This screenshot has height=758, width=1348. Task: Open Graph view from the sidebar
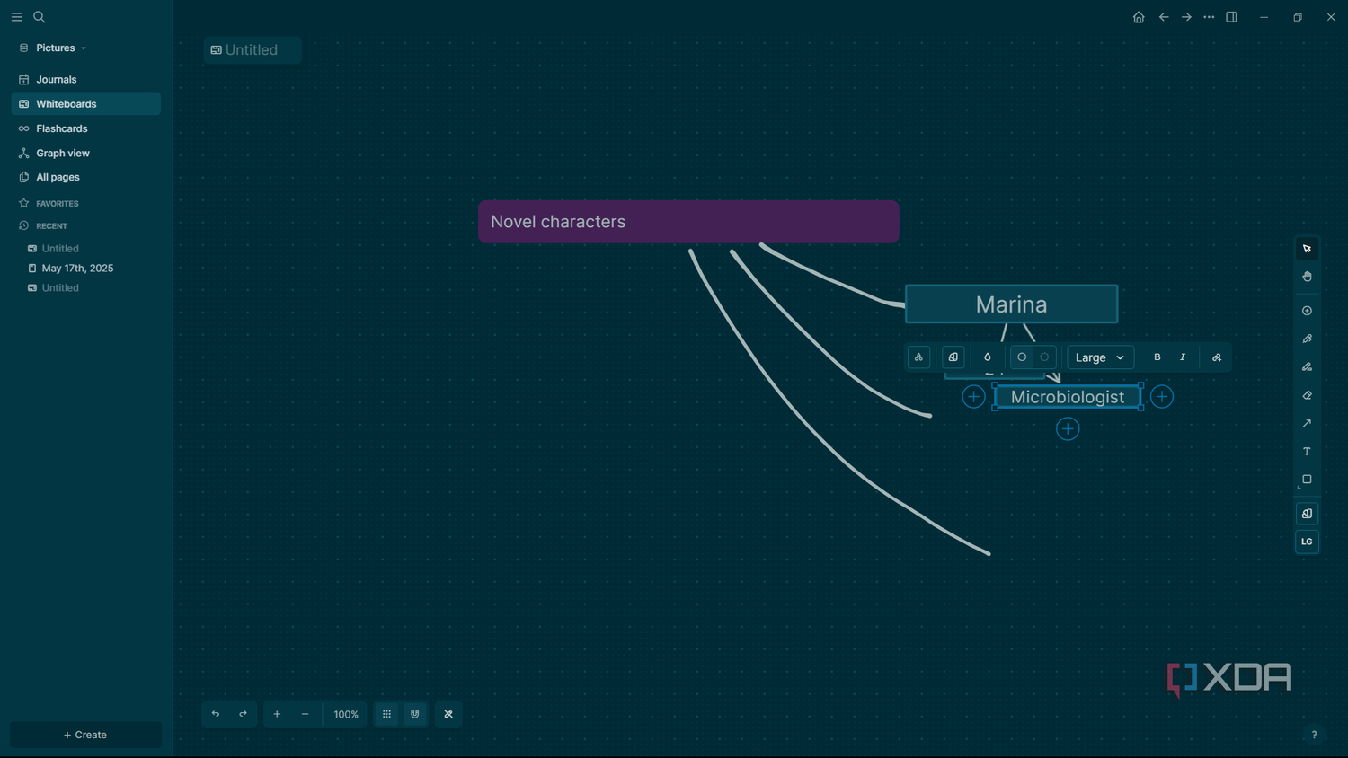click(x=86, y=153)
